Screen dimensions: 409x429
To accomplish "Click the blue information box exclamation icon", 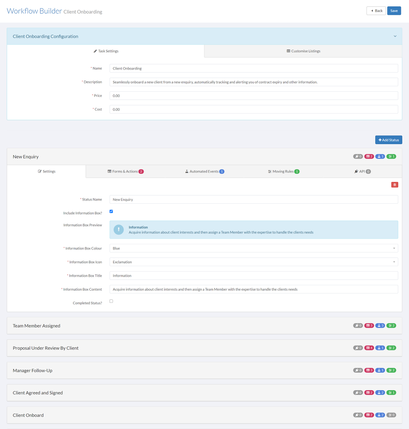I will click(119, 230).
